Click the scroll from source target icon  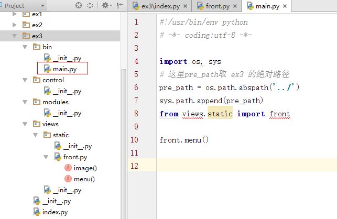[x=79, y=5]
